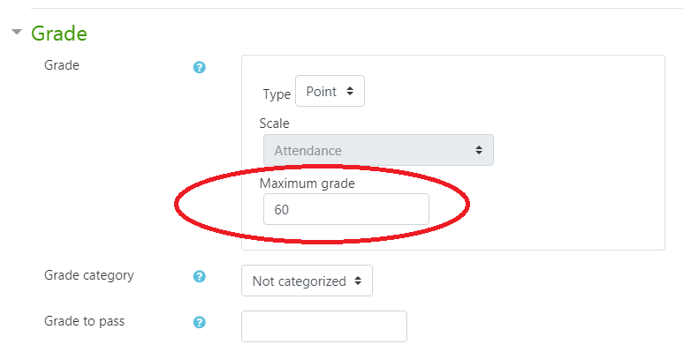Click the Maximum grade field containing 60
The height and width of the screenshot is (352, 683).
[345, 209]
